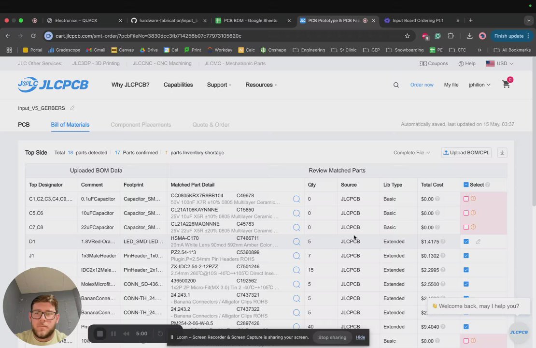Screen dimensions: 536x348
Task: Show hidden bookmarks chevron
Action: click(x=479, y=50)
